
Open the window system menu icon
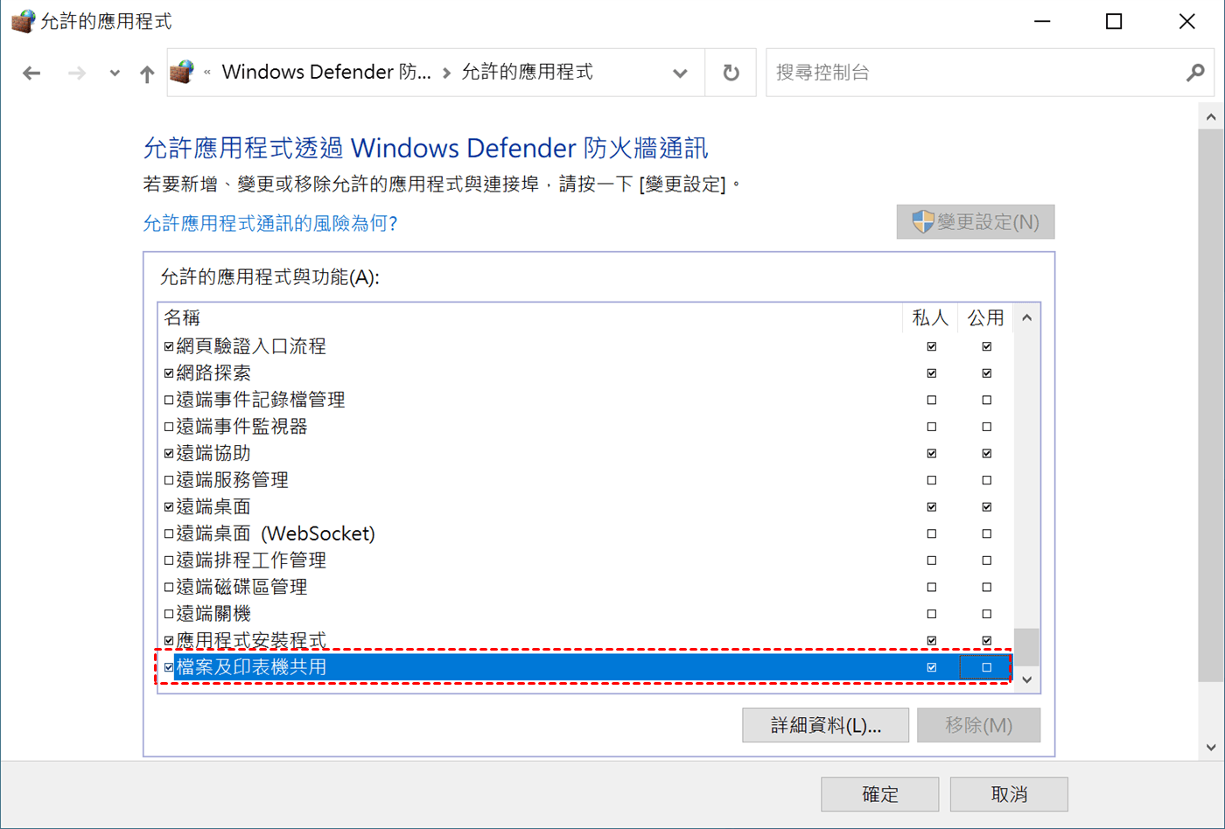pos(23,21)
